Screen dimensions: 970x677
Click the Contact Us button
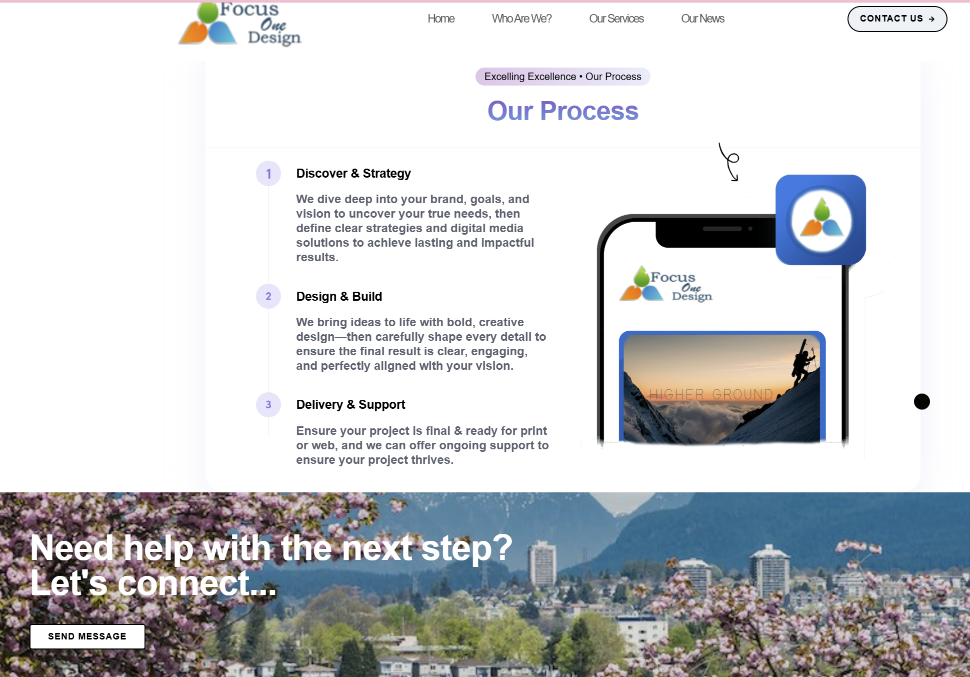(x=897, y=19)
